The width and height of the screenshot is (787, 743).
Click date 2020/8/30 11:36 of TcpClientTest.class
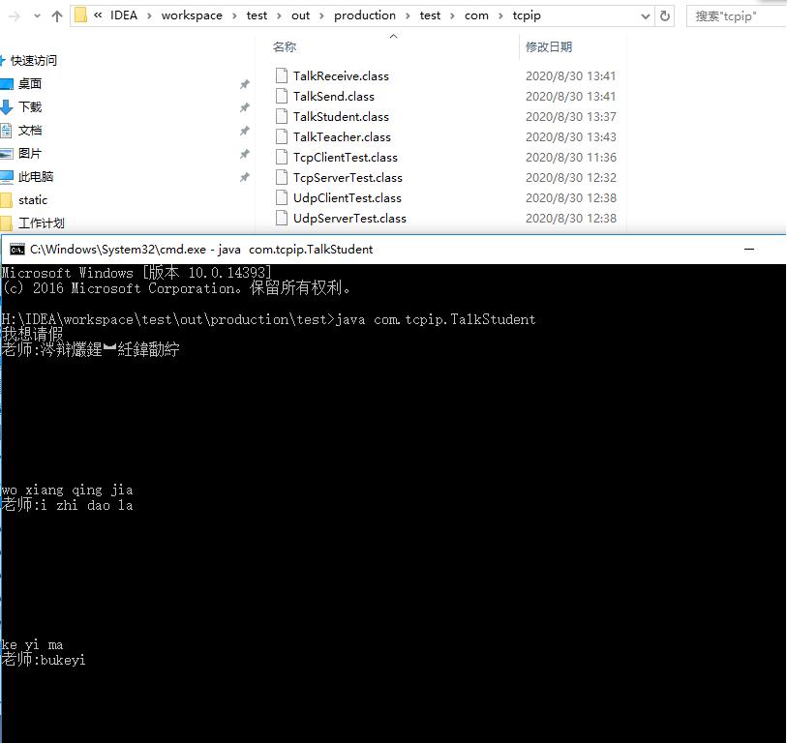(571, 158)
